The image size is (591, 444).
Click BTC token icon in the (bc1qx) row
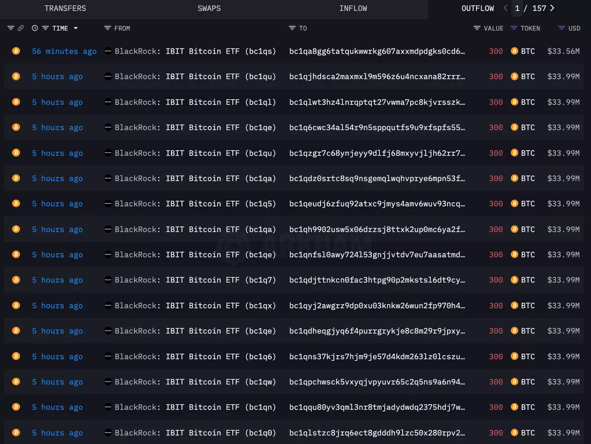[x=515, y=305]
